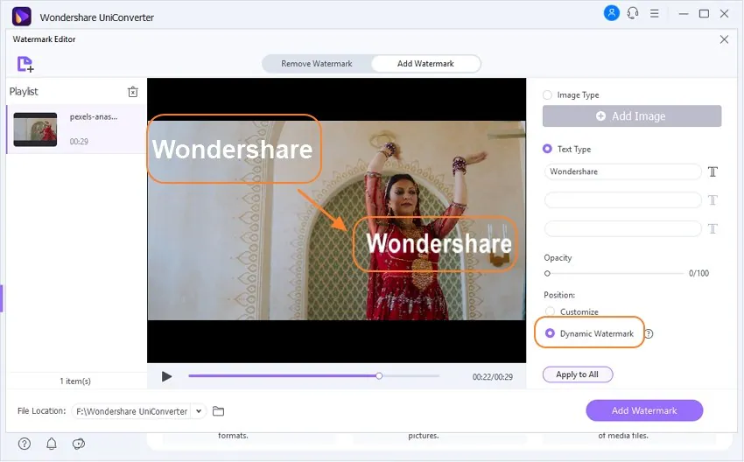
Task: Click the 0/100 opacity value
Action: click(x=699, y=273)
